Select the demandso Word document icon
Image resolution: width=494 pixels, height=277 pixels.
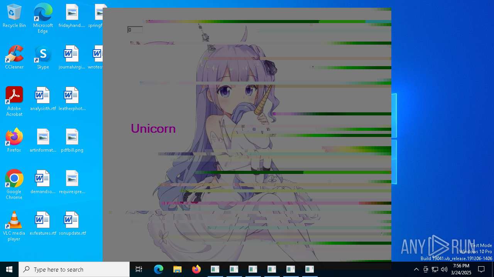(x=43, y=182)
